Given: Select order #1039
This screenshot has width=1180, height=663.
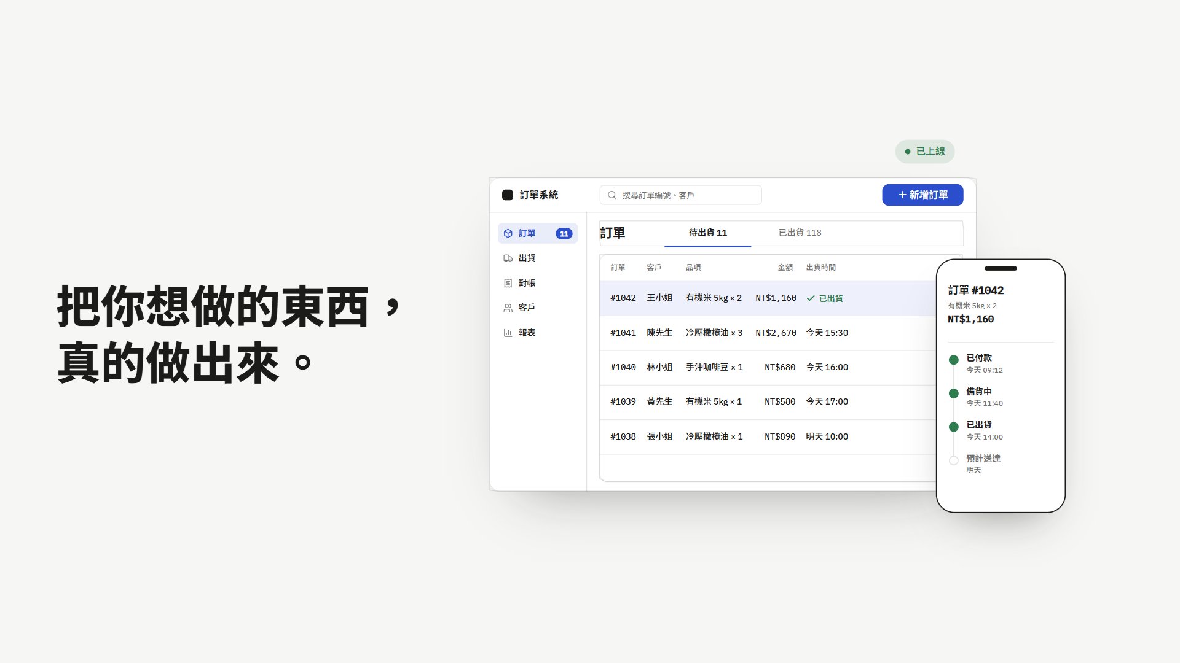Looking at the screenshot, I should 768,401.
